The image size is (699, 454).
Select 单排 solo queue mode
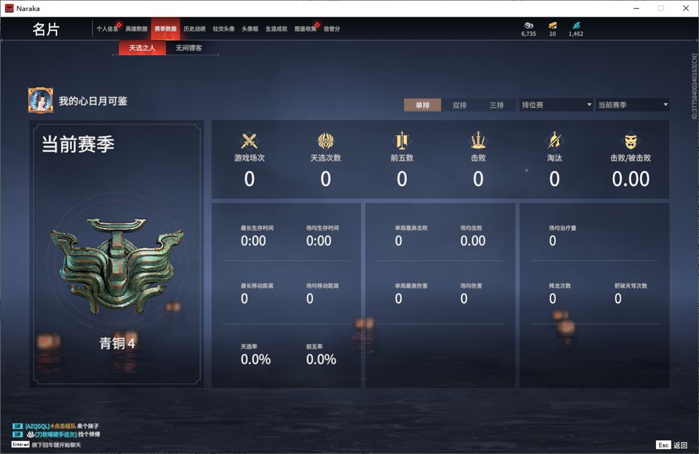pos(422,105)
